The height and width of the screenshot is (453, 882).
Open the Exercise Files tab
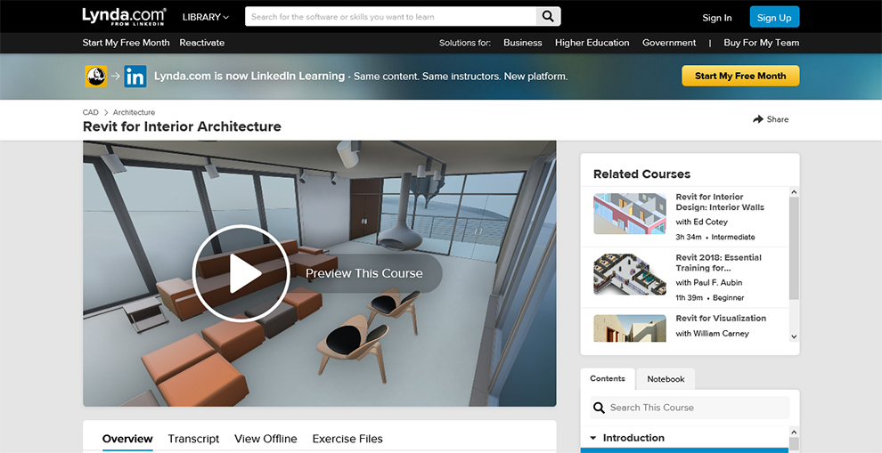[347, 439]
